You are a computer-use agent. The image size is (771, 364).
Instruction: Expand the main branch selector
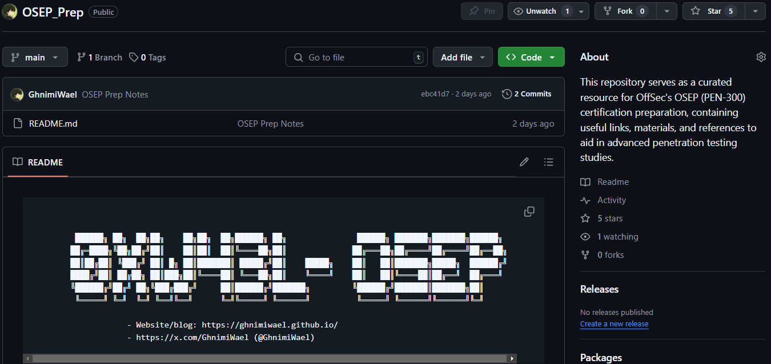35,57
